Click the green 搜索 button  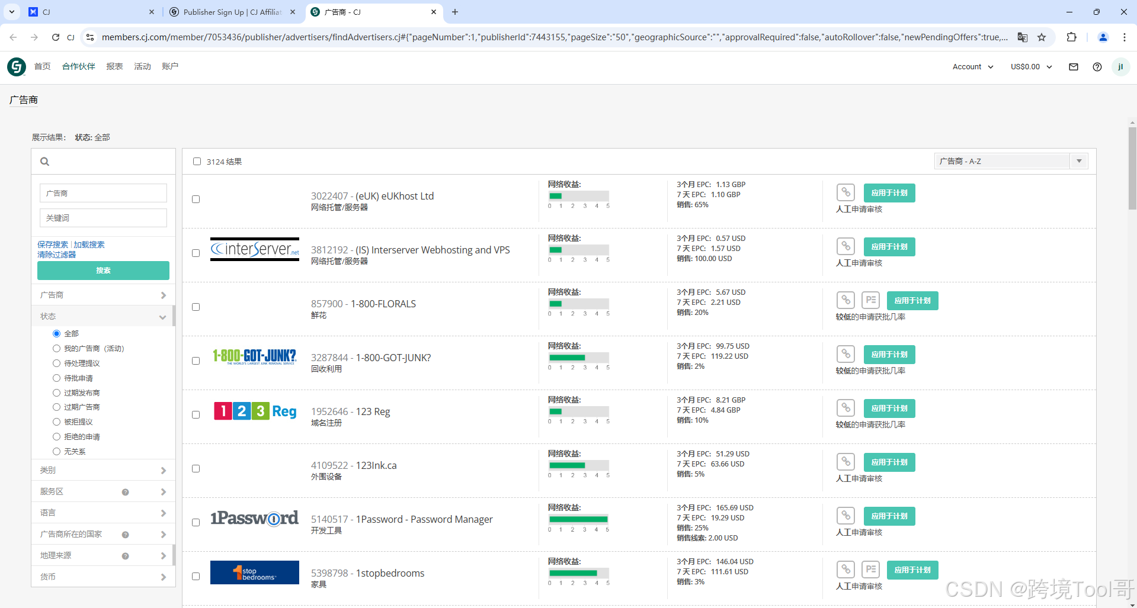[103, 271]
